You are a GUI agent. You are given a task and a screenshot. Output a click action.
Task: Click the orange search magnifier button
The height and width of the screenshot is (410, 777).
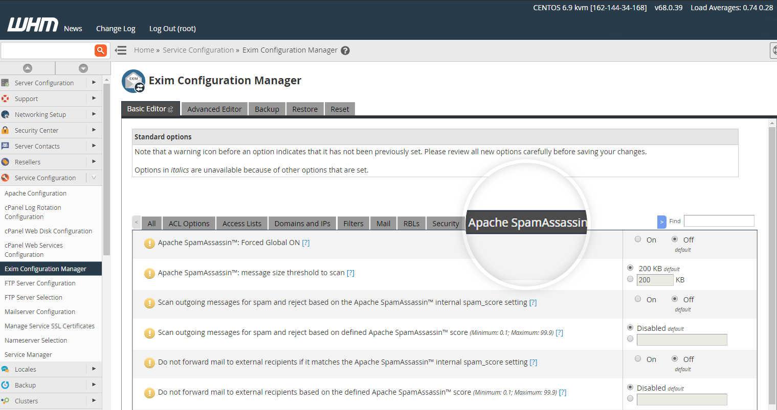coord(101,50)
